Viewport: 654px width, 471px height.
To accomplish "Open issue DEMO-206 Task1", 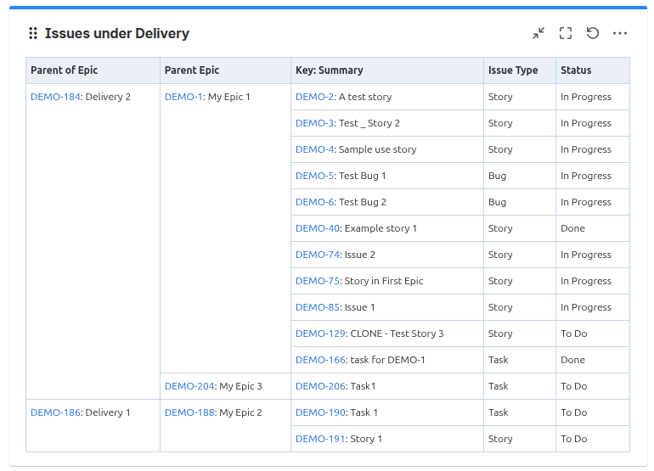I will pyautogui.click(x=320, y=386).
